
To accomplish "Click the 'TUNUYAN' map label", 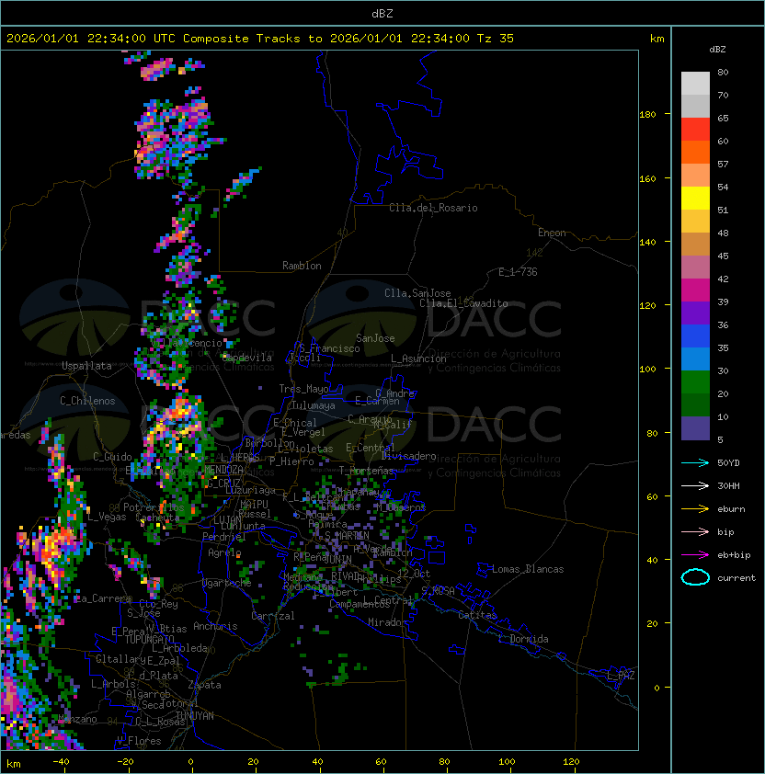I will (x=195, y=716).
